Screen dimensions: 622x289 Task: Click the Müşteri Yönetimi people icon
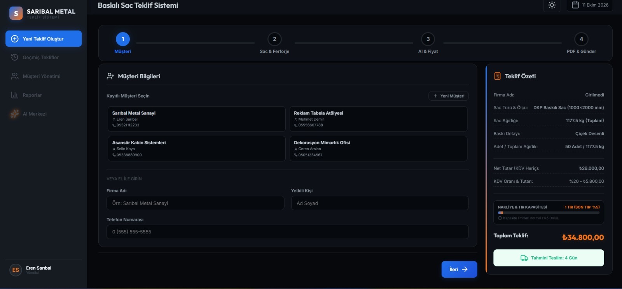[14, 76]
